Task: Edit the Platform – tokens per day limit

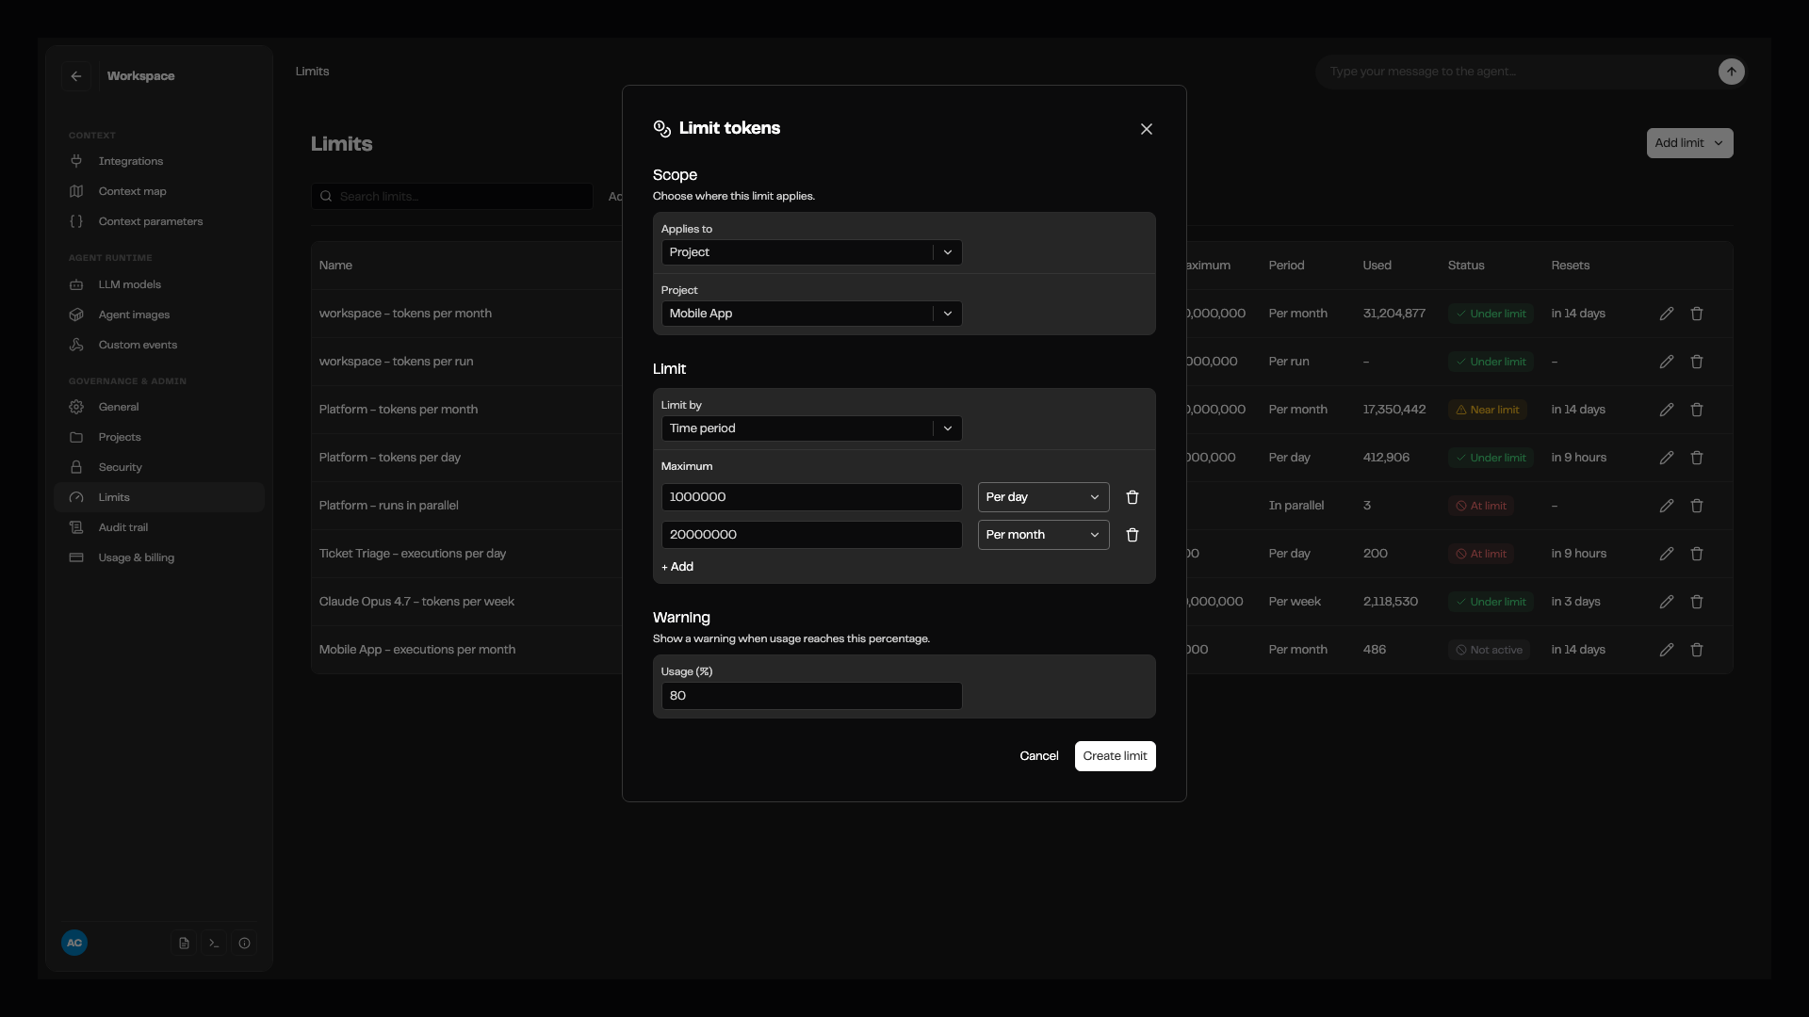Action: tap(1666, 458)
